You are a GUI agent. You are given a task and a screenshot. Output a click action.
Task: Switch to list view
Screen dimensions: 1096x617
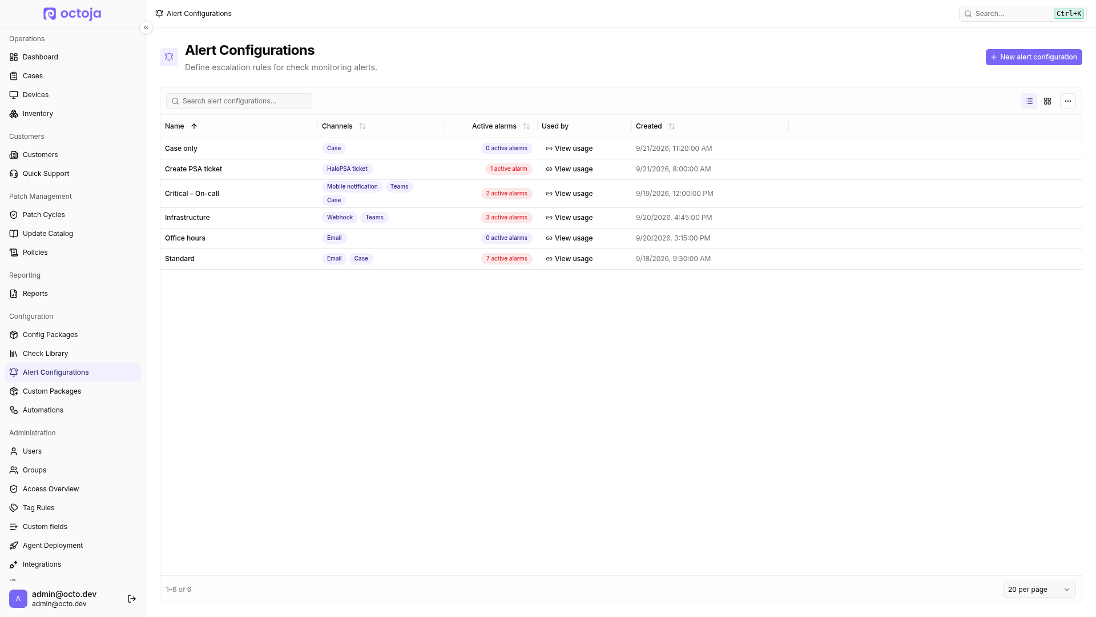[1029, 101]
